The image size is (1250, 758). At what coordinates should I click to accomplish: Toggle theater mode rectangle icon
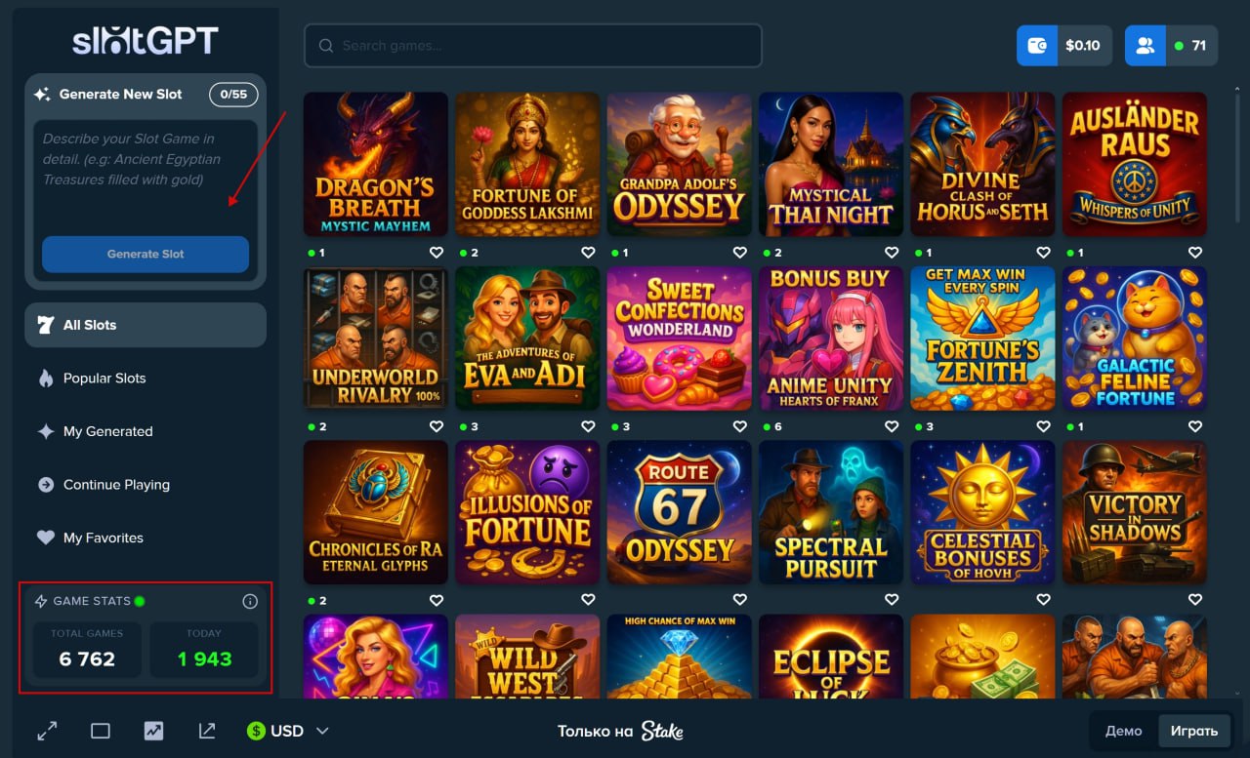click(x=101, y=731)
